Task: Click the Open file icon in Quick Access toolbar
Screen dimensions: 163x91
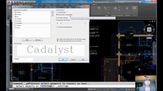Action: click(x=16, y=2)
